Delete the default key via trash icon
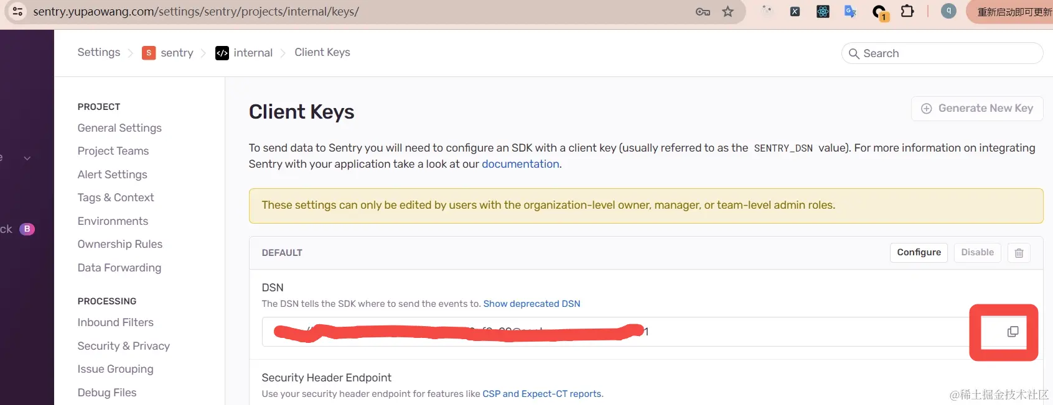 tap(1019, 253)
